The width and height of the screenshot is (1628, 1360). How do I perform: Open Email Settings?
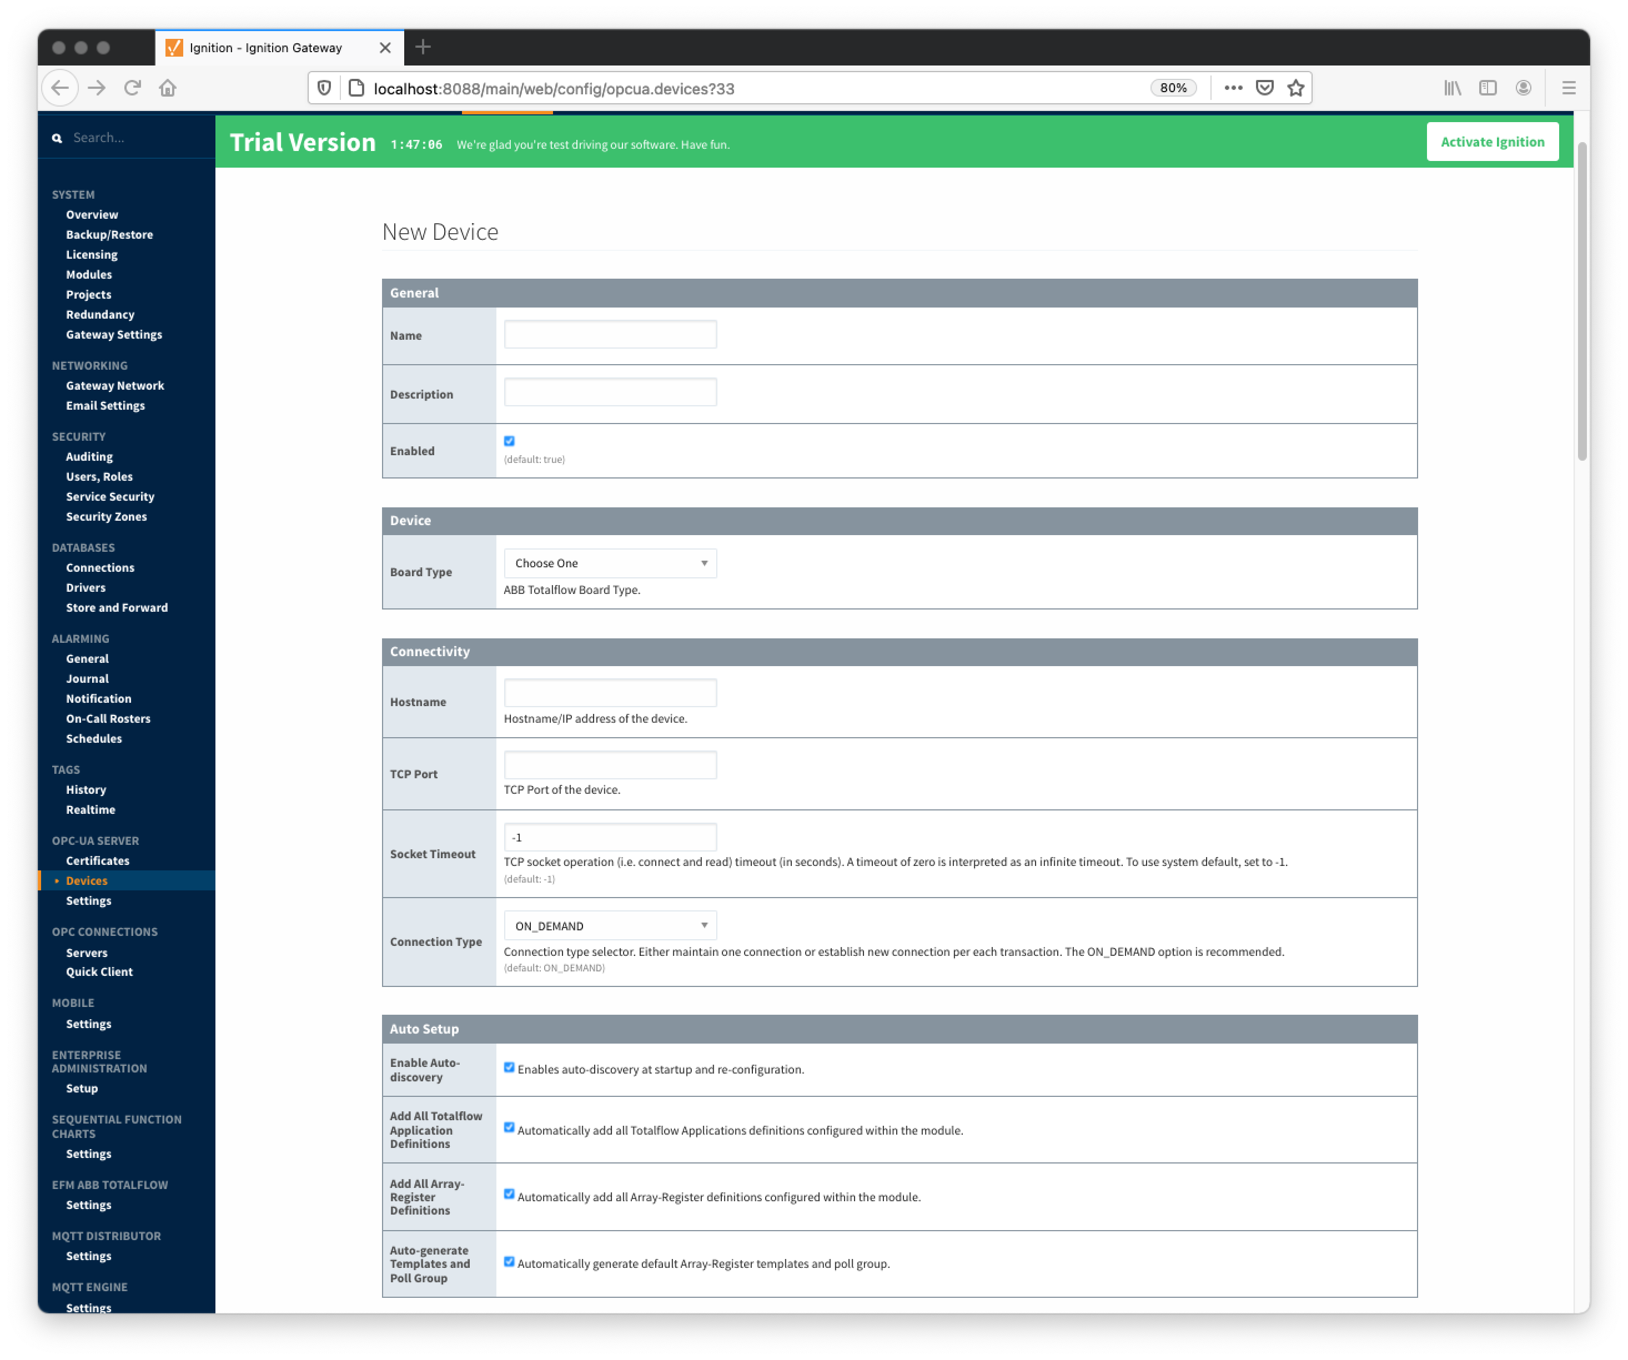105,406
